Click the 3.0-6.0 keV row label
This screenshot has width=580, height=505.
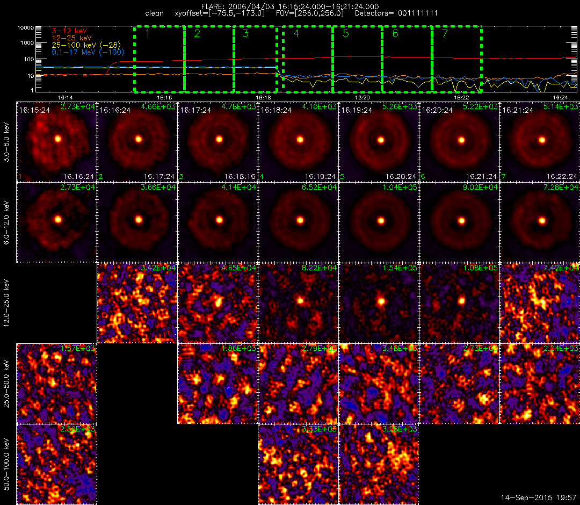[x=6, y=142]
